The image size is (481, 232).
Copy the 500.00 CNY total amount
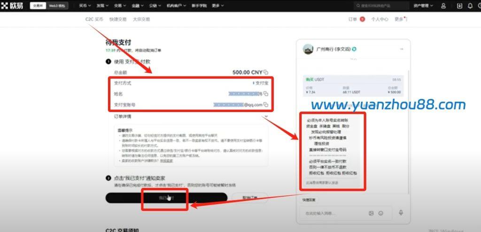click(266, 72)
